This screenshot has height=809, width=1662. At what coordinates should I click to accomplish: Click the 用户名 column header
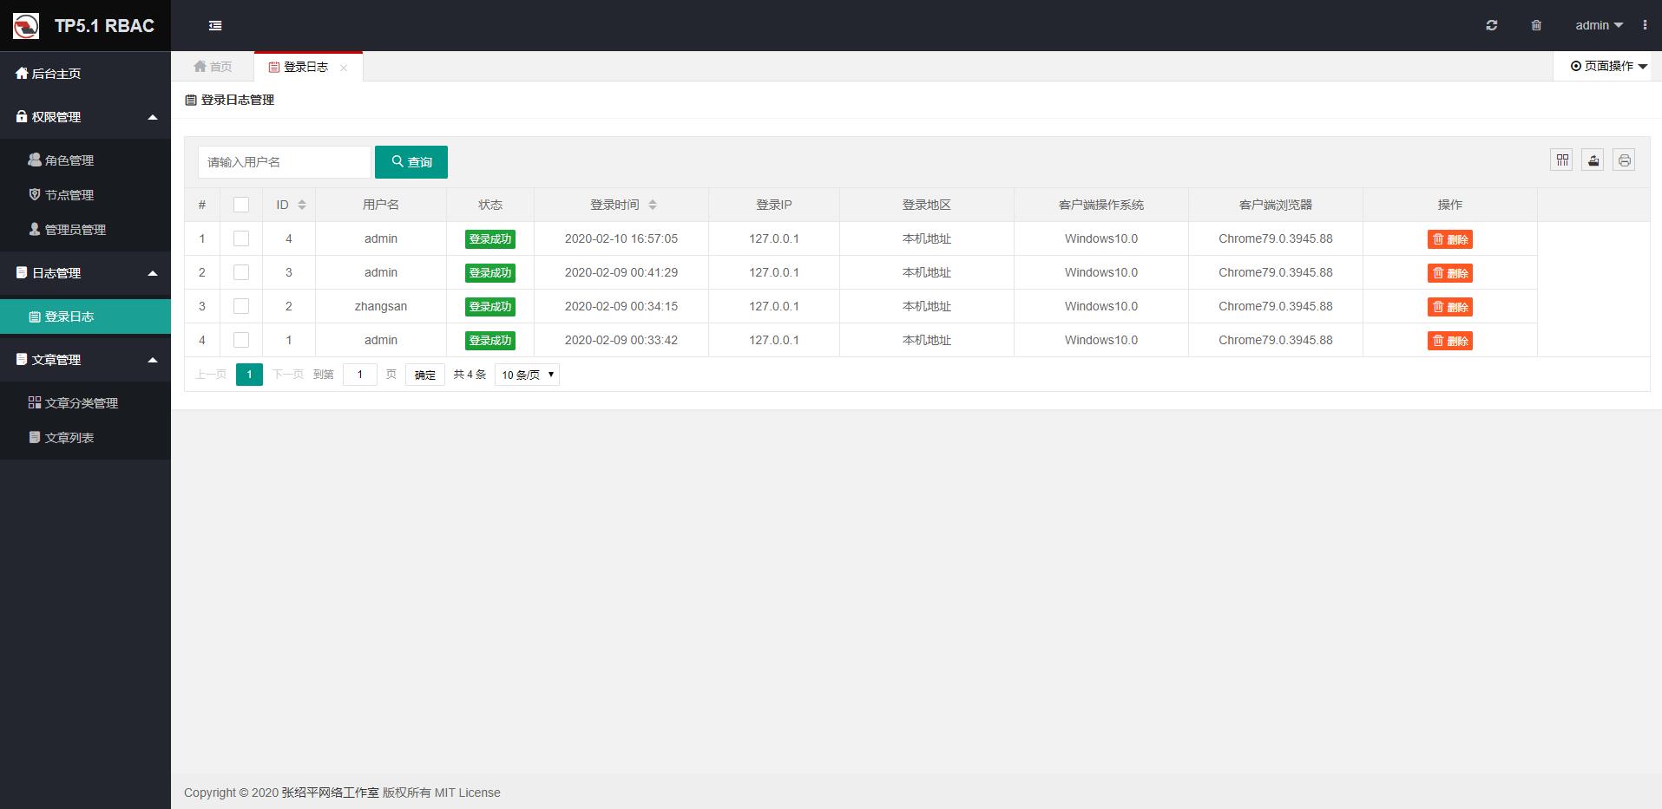point(381,205)
